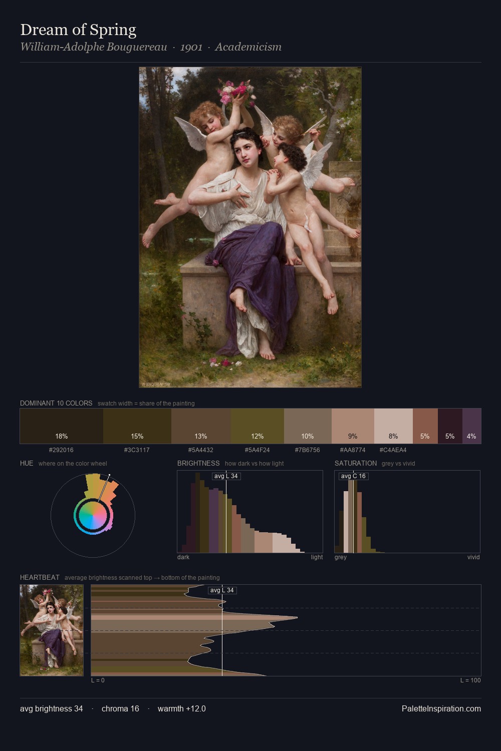The image size is (501, 751).
Task: Click the 'chroma 16' footer stat
Action: tap(120, 708)
